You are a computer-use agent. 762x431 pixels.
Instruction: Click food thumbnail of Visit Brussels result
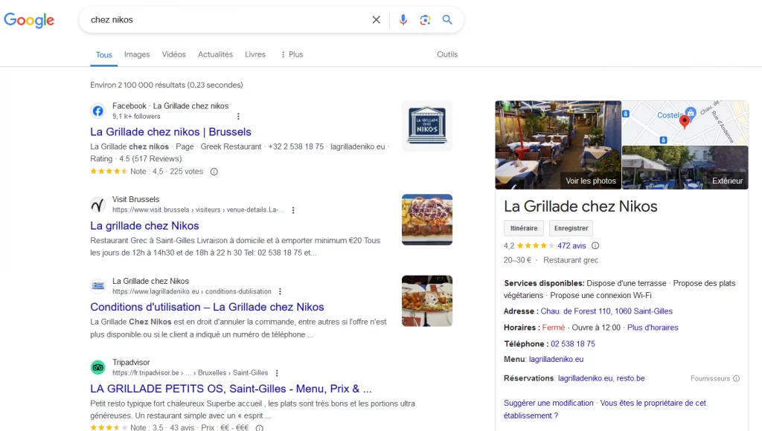coord(427,220)
